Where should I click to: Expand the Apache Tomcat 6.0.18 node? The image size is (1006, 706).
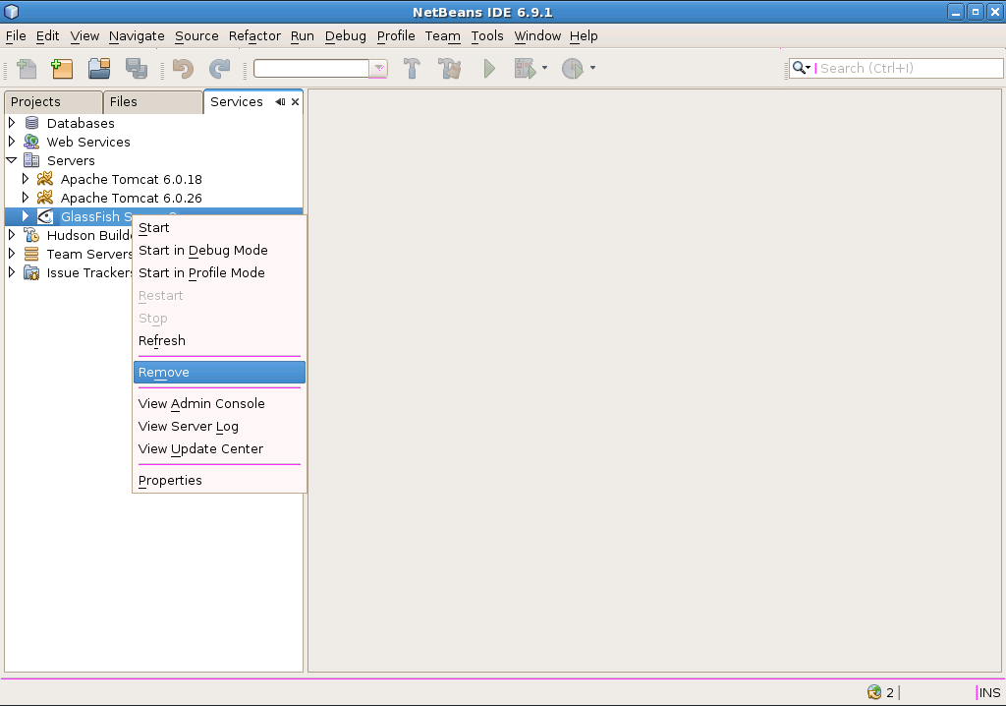[26, 179]
